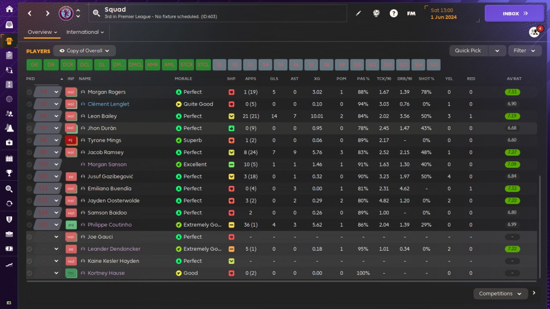The height and width of the screenshot is (309, 550).
Task: Click the INBOX continue button
Action: (515, 13)
